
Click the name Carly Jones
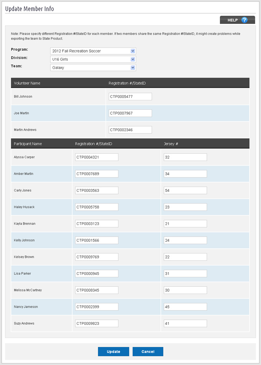click(x=23, y=191)
